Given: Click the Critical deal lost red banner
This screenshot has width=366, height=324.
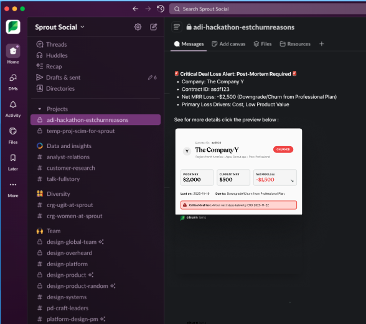Looking at the screenshot, I should click(238, 205).
